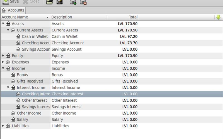Switch to the Accounts tab
Image resolution: width=223 pixels, height=139 pixels.
click(13, 10)
